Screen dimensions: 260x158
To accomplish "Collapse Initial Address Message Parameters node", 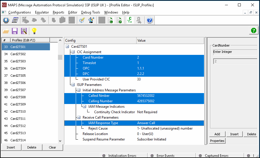I will click(79, 90).
